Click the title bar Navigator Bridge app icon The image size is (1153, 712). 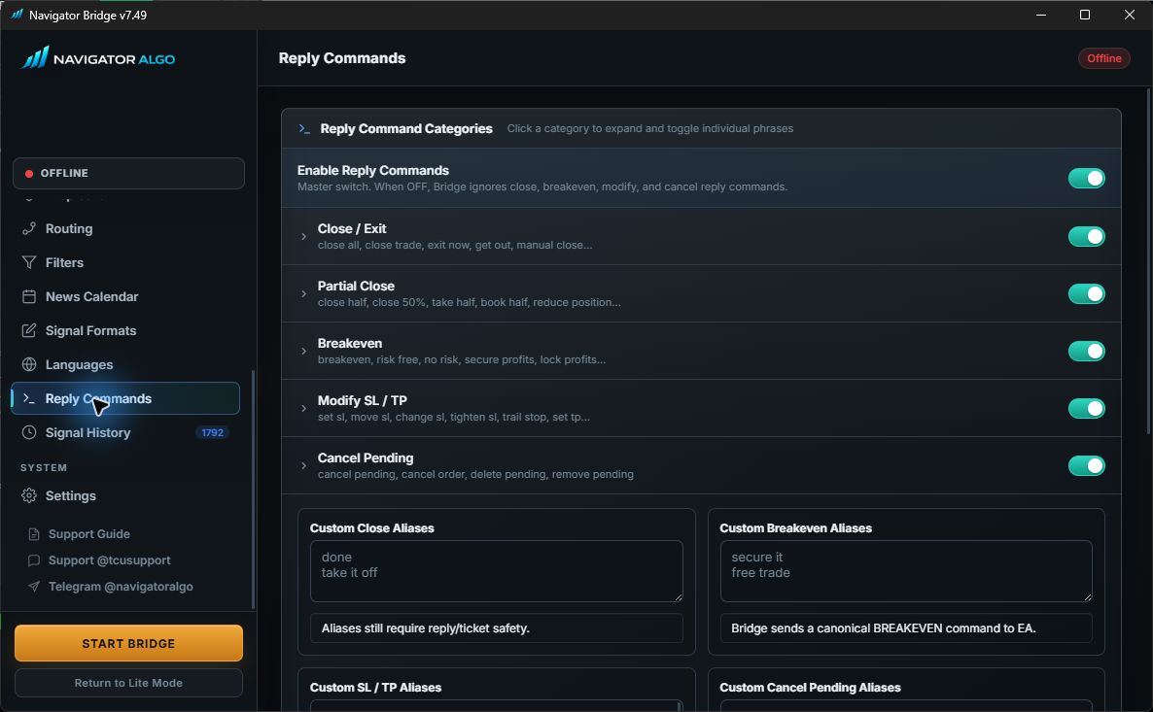point(17,15)
